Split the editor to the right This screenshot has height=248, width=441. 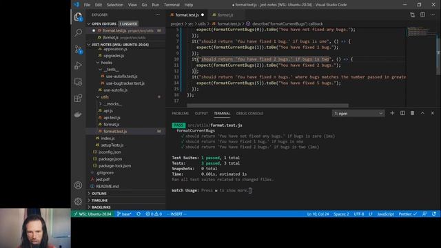point(422,14)
